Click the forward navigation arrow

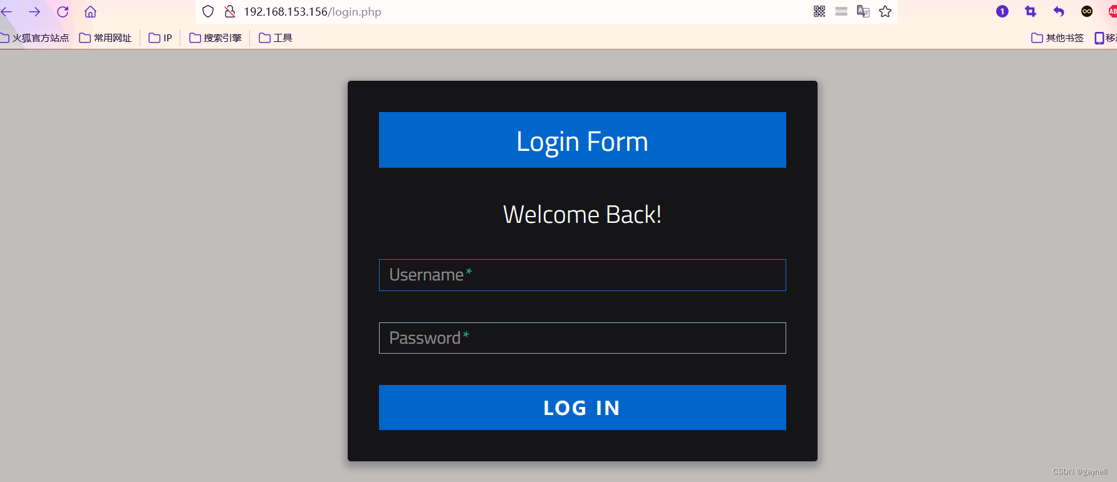coord(34,12)
